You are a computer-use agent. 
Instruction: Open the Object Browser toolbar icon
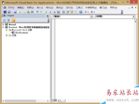coord(72,12)
